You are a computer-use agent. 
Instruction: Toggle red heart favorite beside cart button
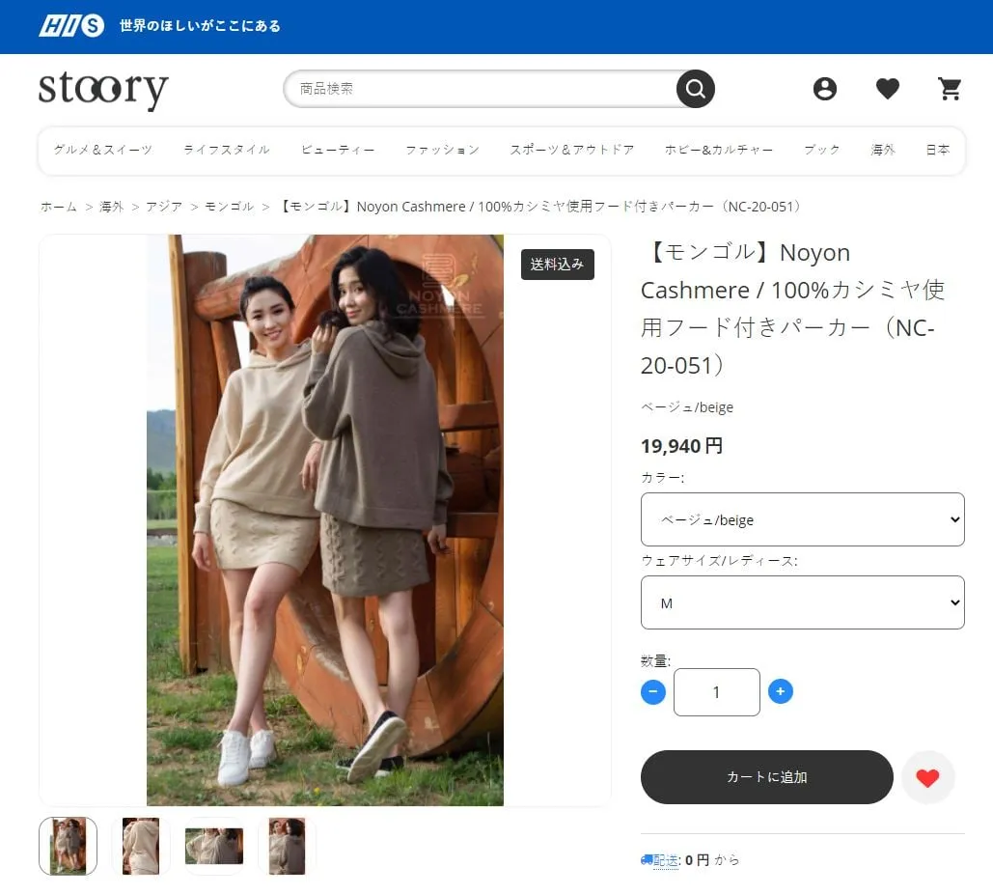pyautogui.click(x=927, y=777)
